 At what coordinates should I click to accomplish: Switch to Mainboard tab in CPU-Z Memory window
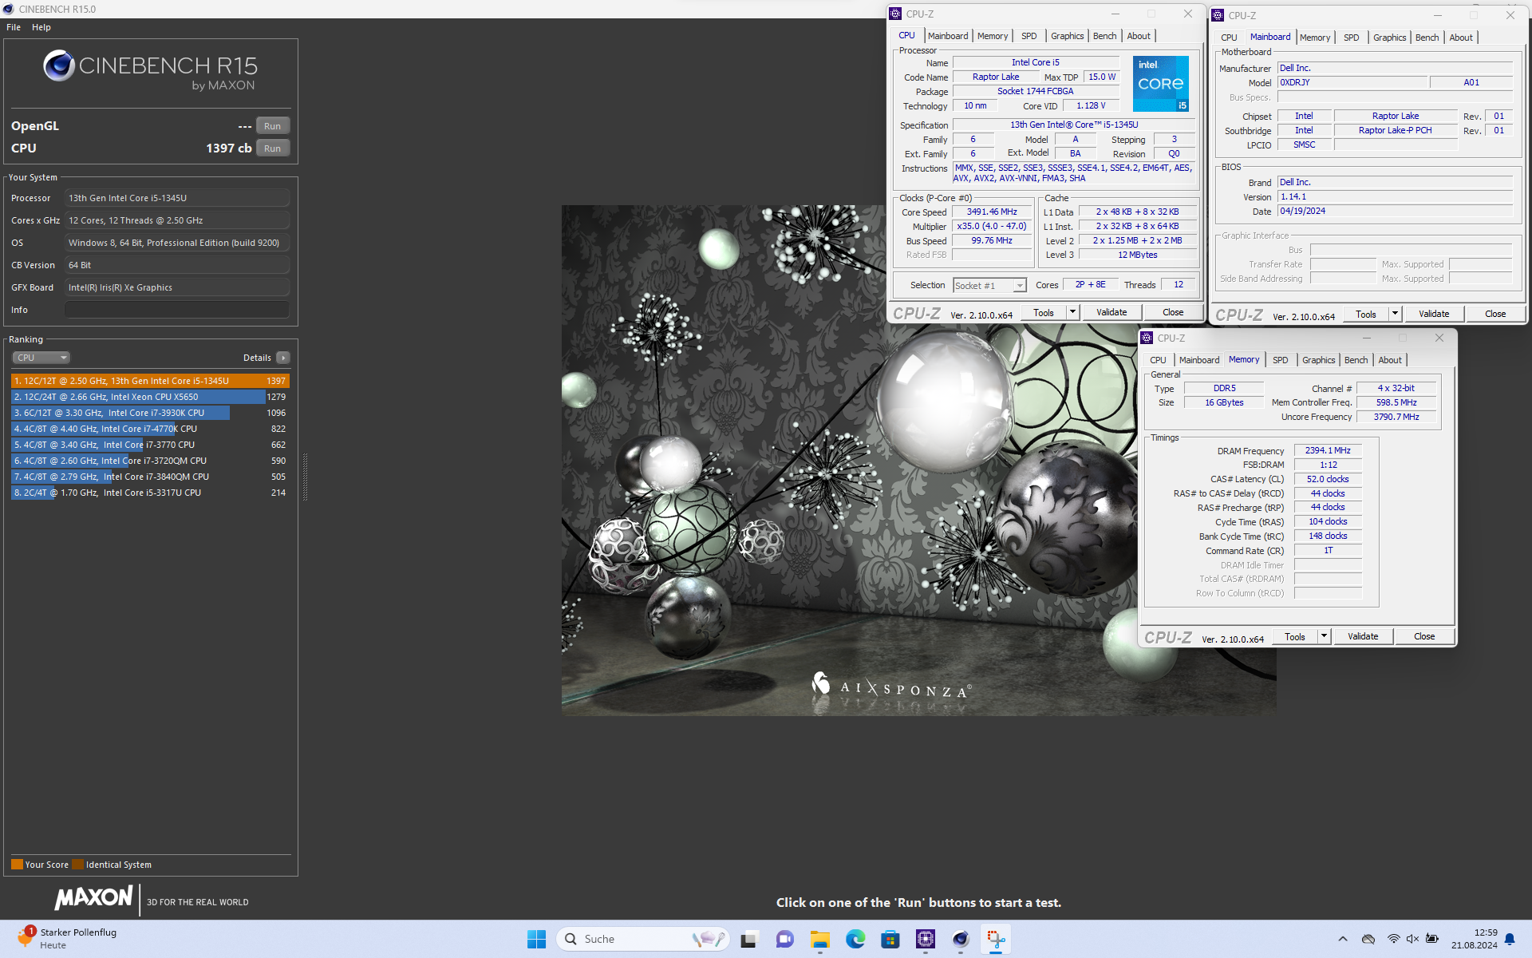pyautogui.click(x=1199, y=360)
